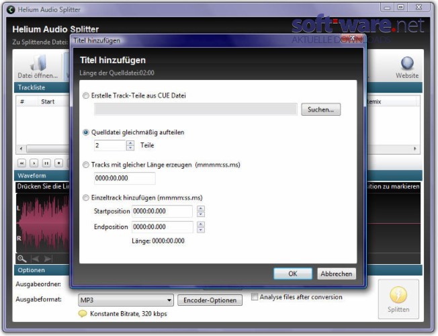Select Tracks mit gleicher Länge erzeugen option
This screenshot has height=336, width=438.
tap(86, 165)
